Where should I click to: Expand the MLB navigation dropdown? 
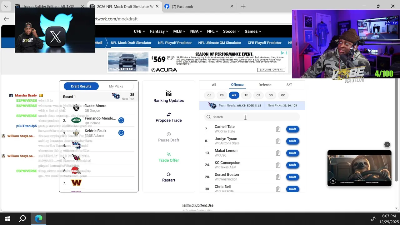coord(179,31)
